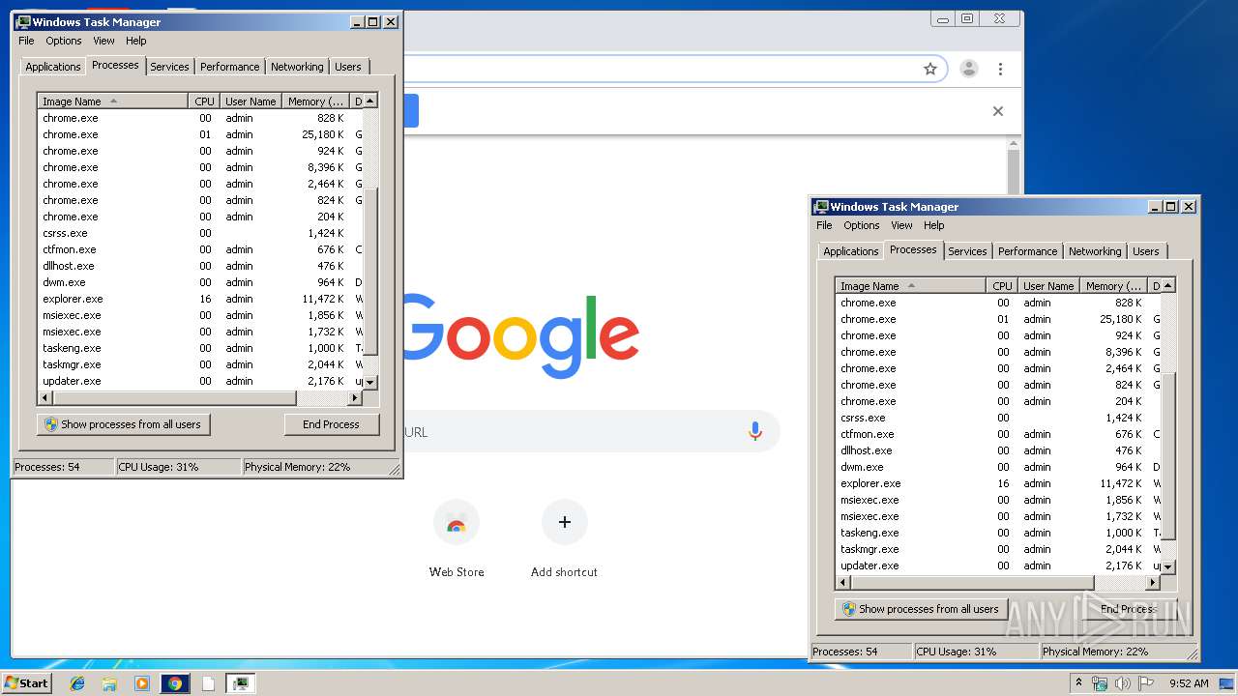Switch to Users tab in right Task Manager
Viewport: 1238px width, 696px height.
pos(1146,251)
